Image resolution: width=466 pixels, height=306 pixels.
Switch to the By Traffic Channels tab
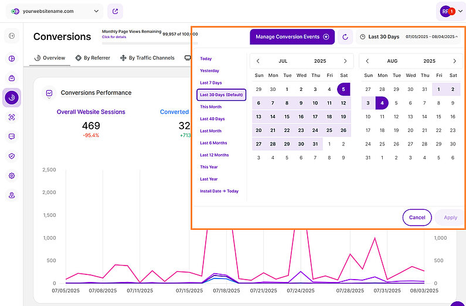click(x=147, y=58)
